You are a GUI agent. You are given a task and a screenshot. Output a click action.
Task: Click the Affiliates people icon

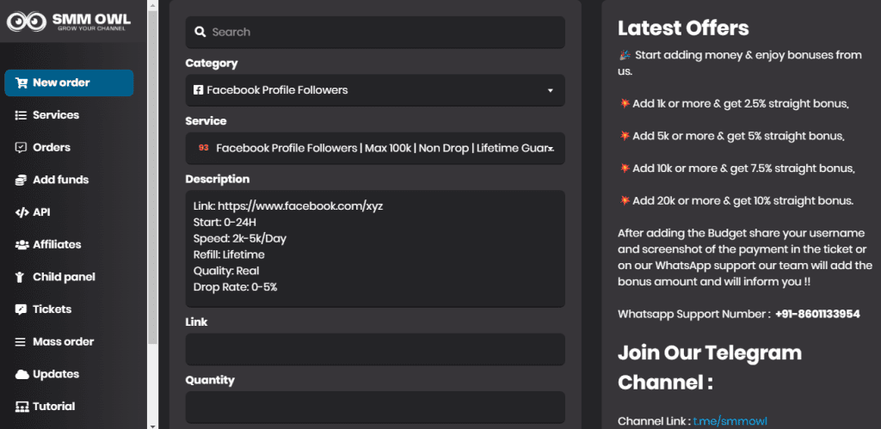click(22, 245)
